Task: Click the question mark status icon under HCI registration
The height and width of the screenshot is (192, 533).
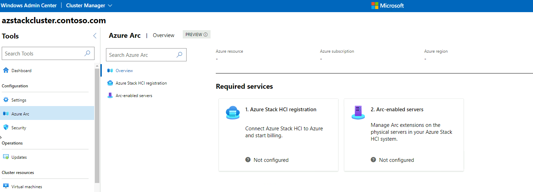Action: (x=248, y=160)
